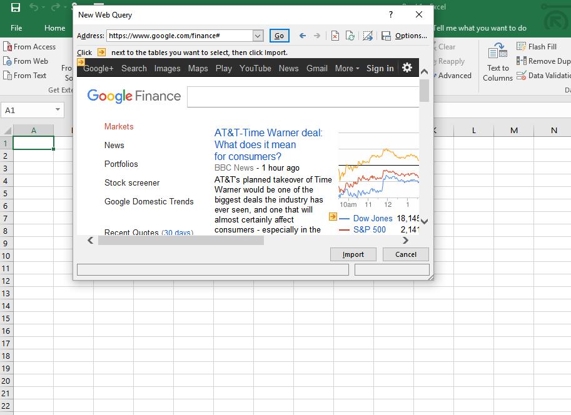Image resolution: width=571 pixels, height=415 pixels.
Task: Open the Name Box dropdown arrow
Action: (x=58, y=110)
